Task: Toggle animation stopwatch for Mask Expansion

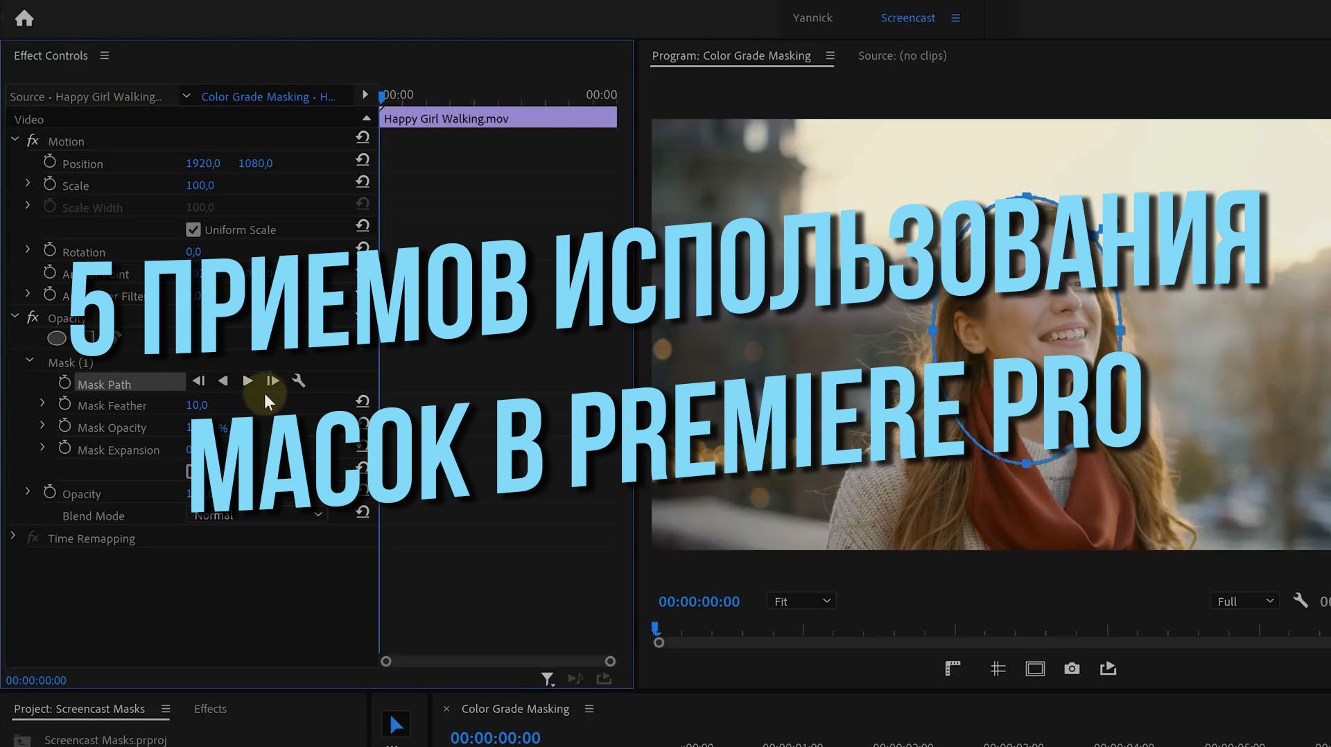Action: coord(64,448)
